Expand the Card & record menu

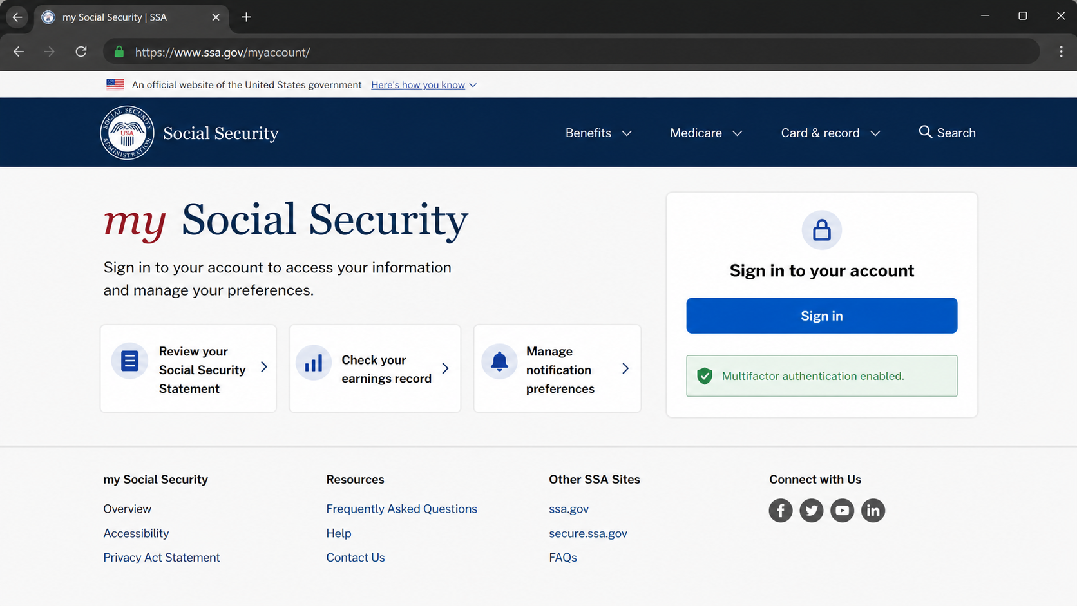click(x=830, y=133)
